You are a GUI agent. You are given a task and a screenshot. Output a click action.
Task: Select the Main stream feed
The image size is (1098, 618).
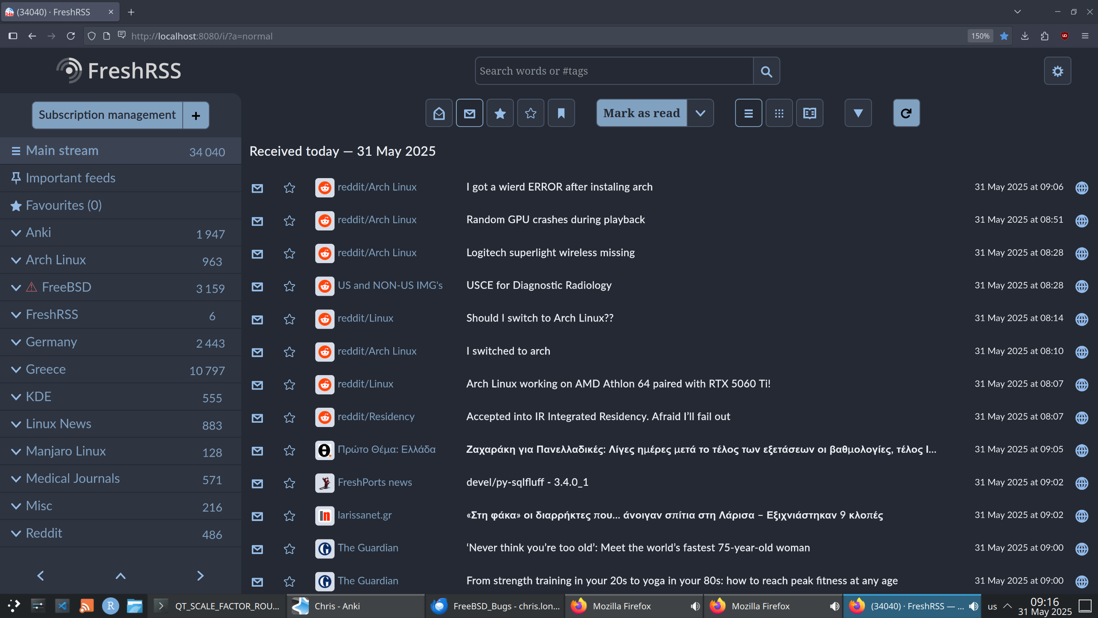[x=62, y=150]
